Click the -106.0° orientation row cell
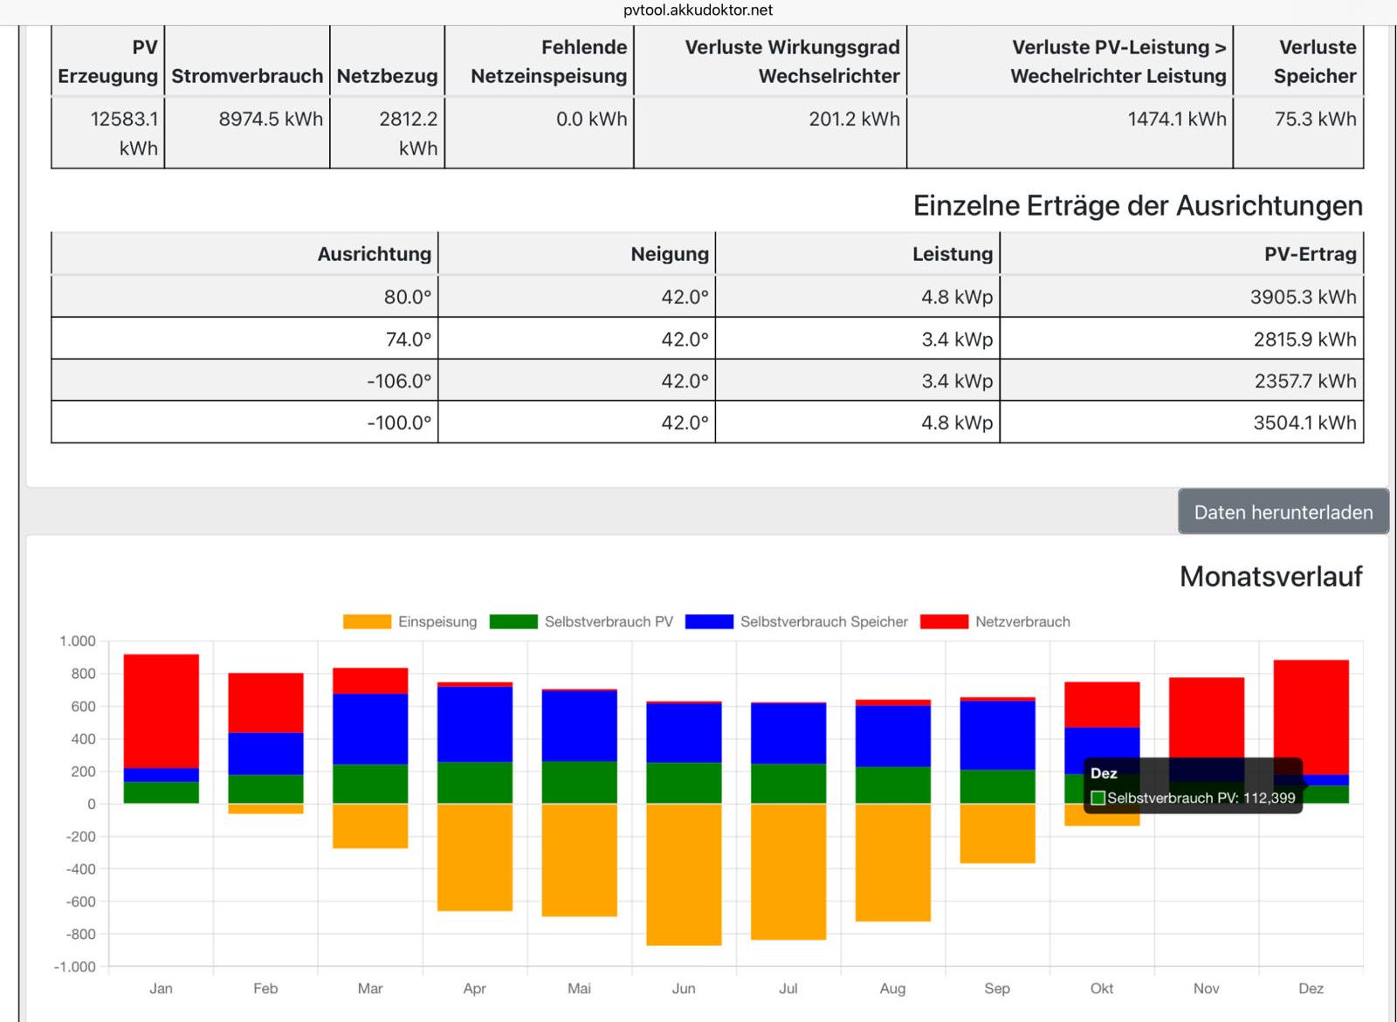This screenshot has height=1022, width=1397. click(399, 381)
